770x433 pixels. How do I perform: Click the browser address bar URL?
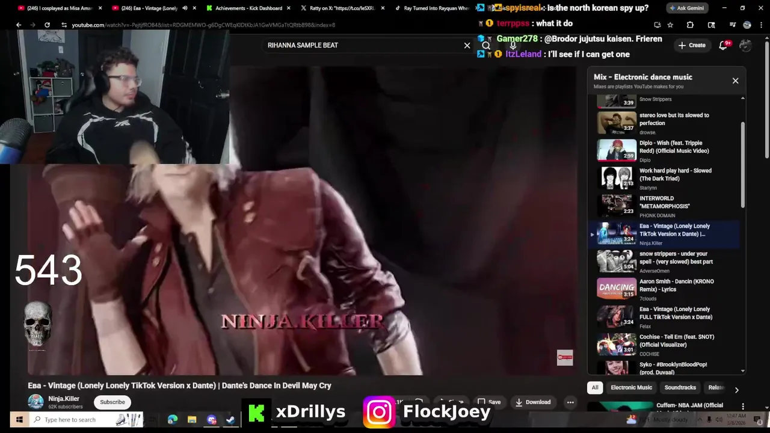tap(203, 25)
